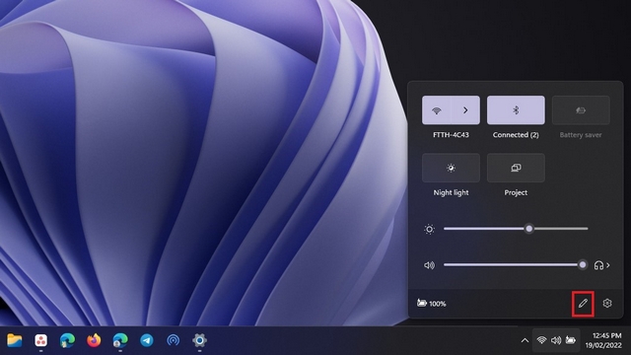The width and height of the screenshot is (631, 355).
Task: Click the Night light label
Action: tap(451, 192)
